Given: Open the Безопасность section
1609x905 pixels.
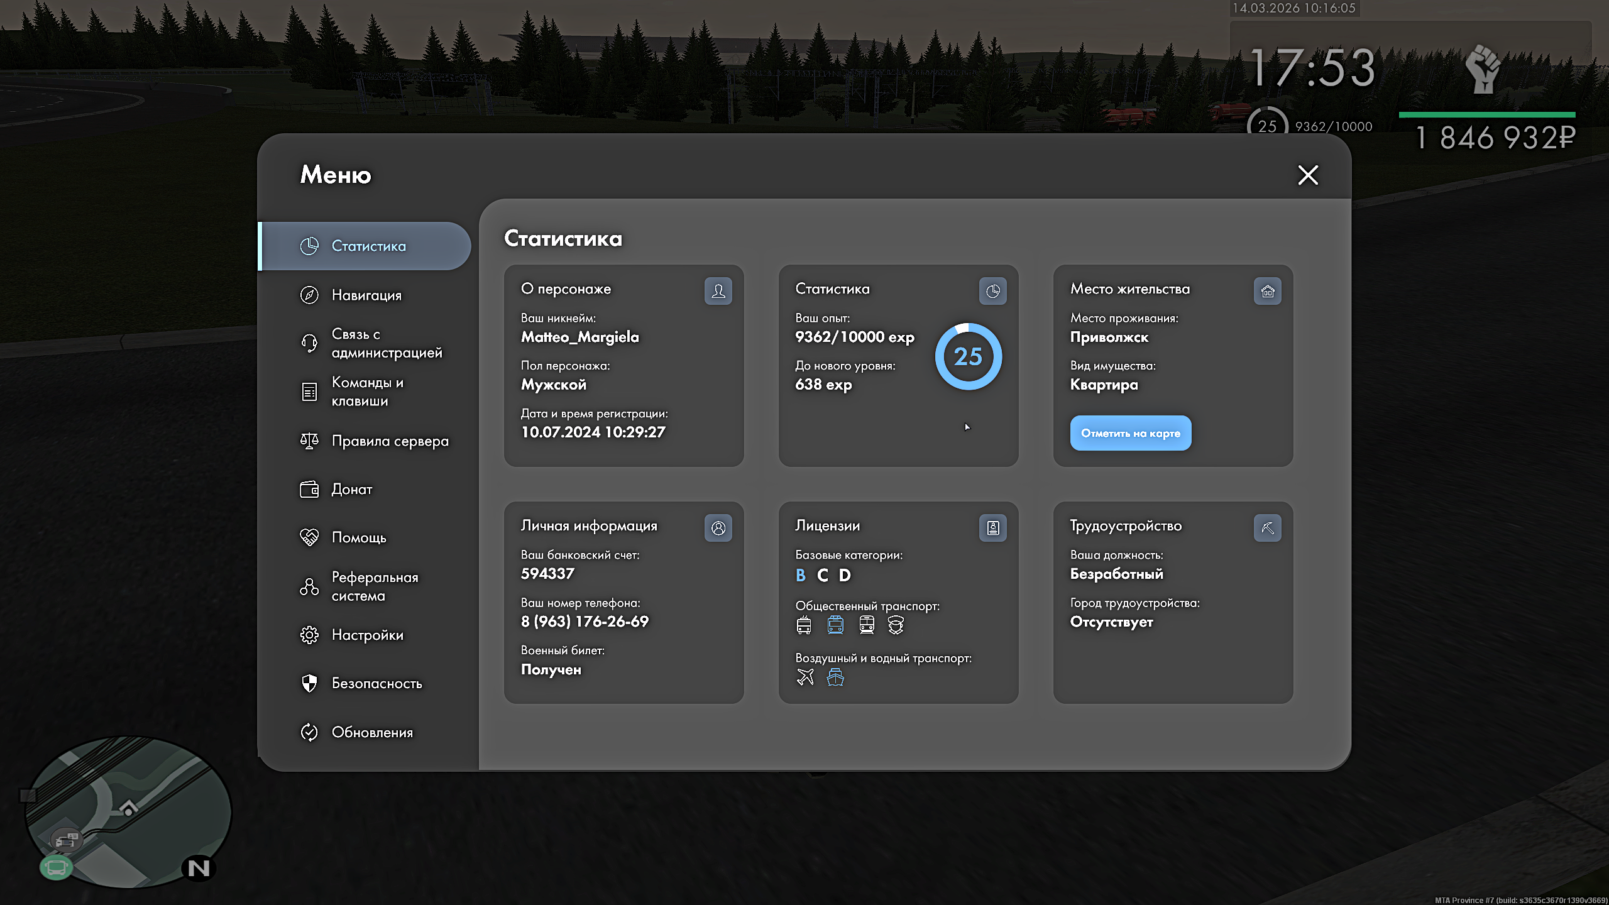Looking at the screenshot, I should click(376, 683).
